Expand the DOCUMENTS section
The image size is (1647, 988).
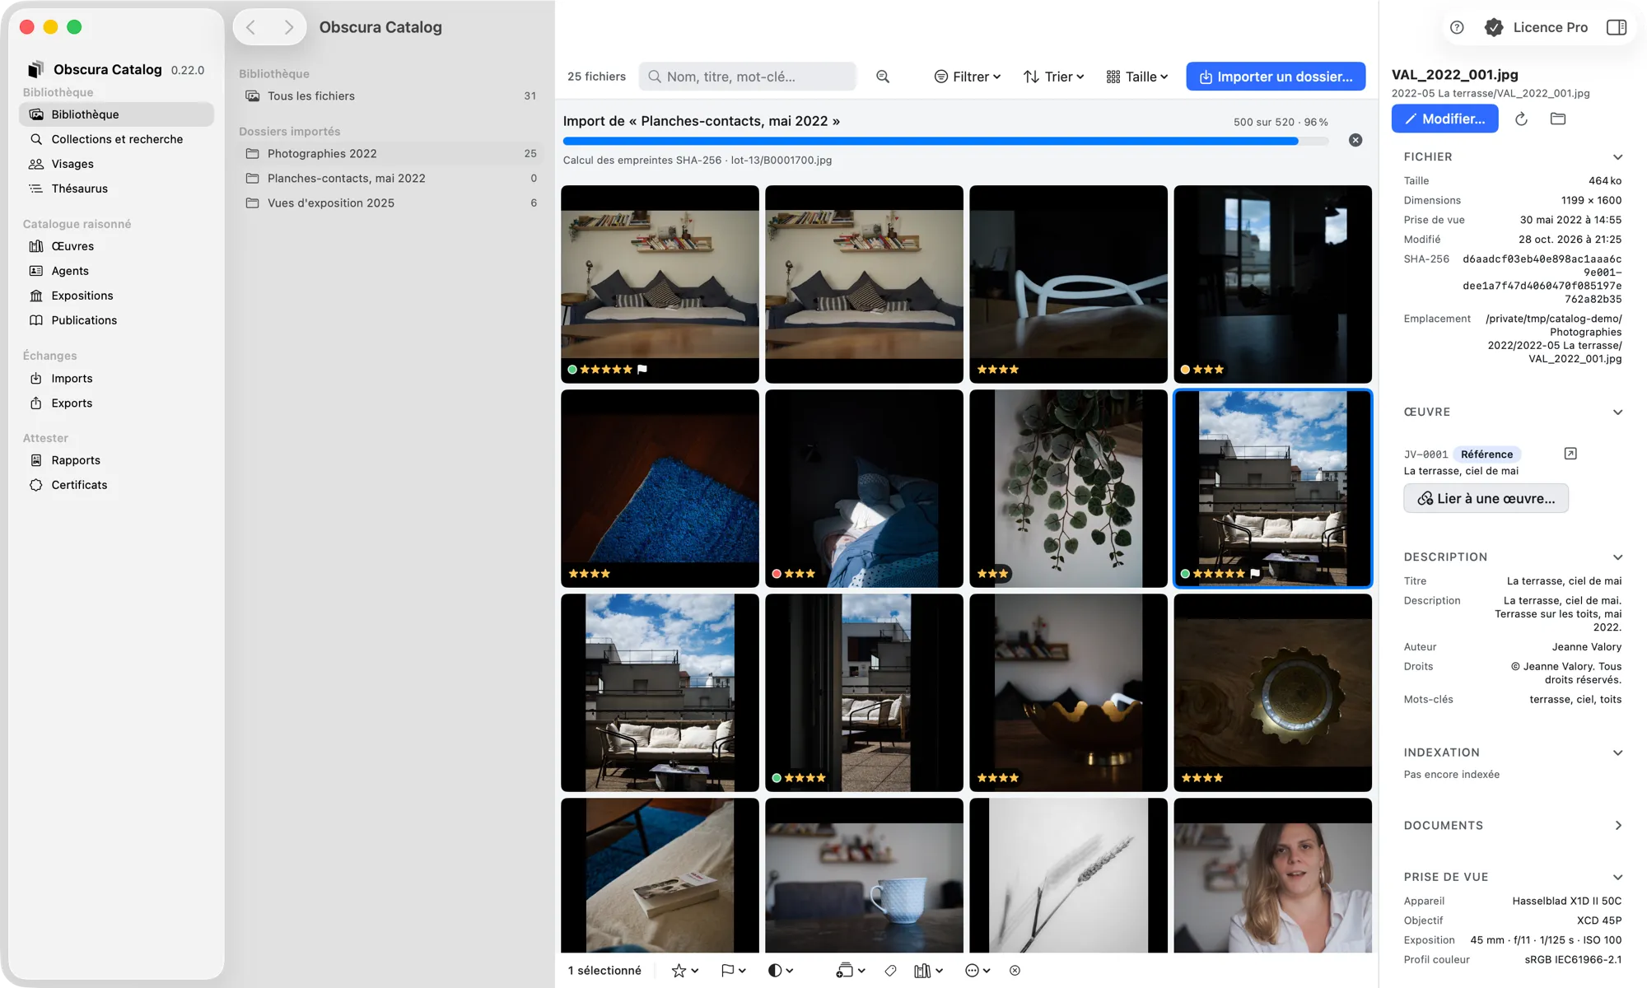point(1617,825)
